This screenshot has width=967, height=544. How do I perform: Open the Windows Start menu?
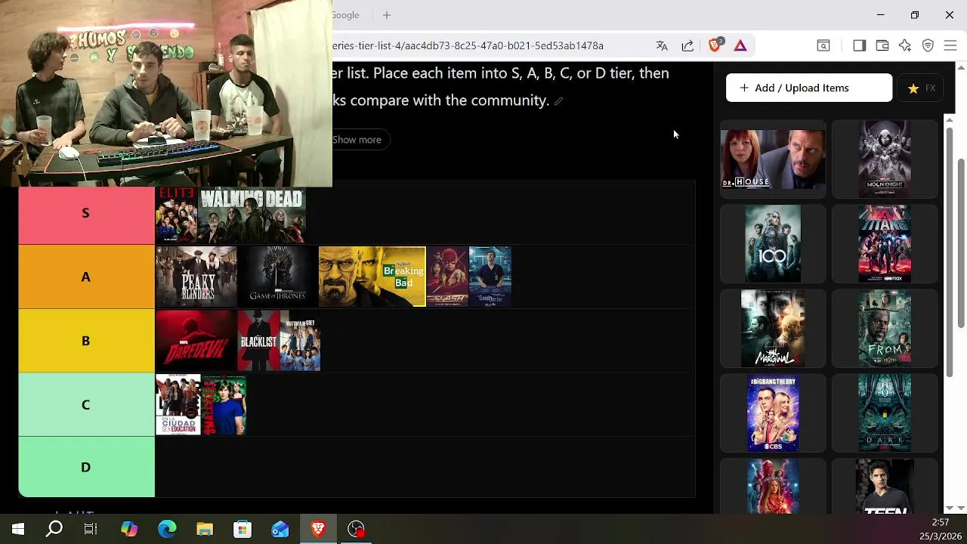(18, 529)
